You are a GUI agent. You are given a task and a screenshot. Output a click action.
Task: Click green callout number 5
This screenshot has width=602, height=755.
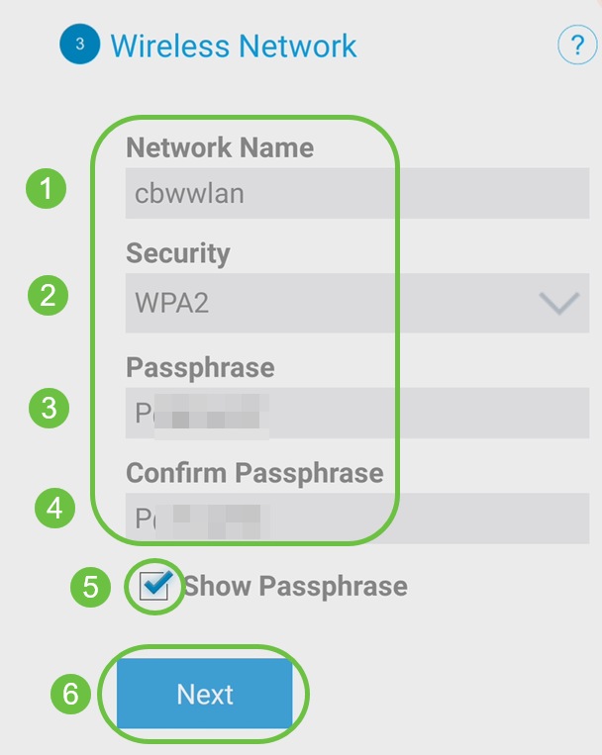point(90,588)
